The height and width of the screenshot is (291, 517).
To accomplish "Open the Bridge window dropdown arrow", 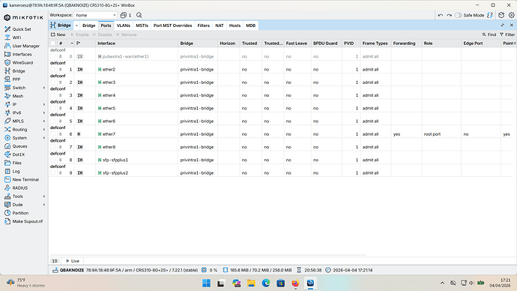I will click(x=76, y=25).
